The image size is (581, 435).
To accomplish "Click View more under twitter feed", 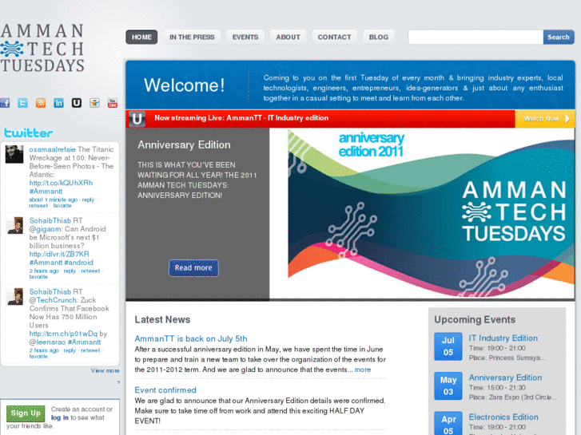I will click(x=105, y=370).
